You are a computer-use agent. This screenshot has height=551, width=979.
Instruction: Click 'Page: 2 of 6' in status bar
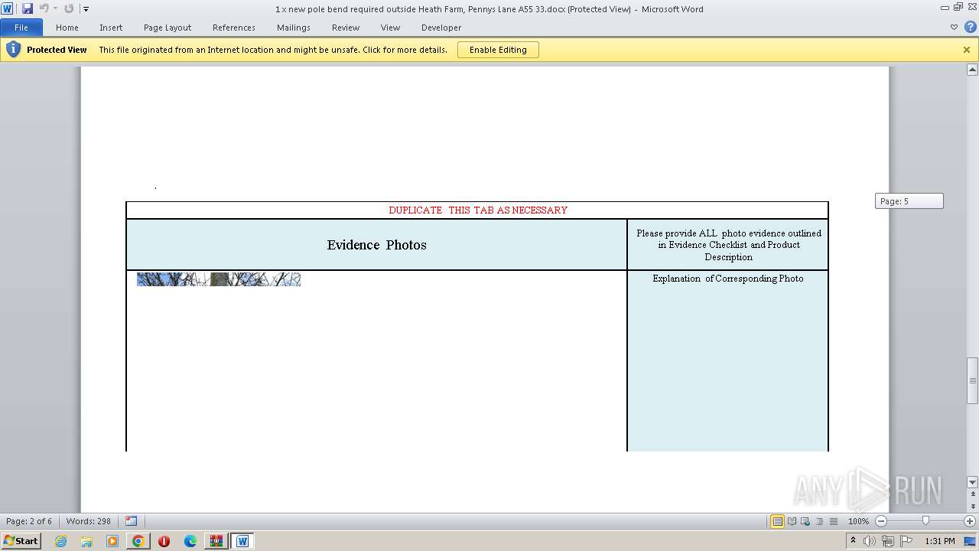point(29,521)
